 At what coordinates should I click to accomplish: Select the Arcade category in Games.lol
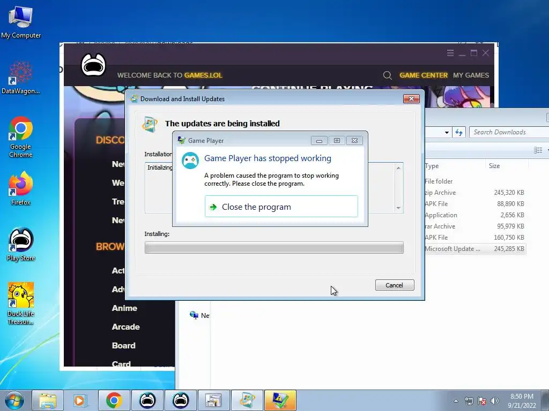pos(125,327)
